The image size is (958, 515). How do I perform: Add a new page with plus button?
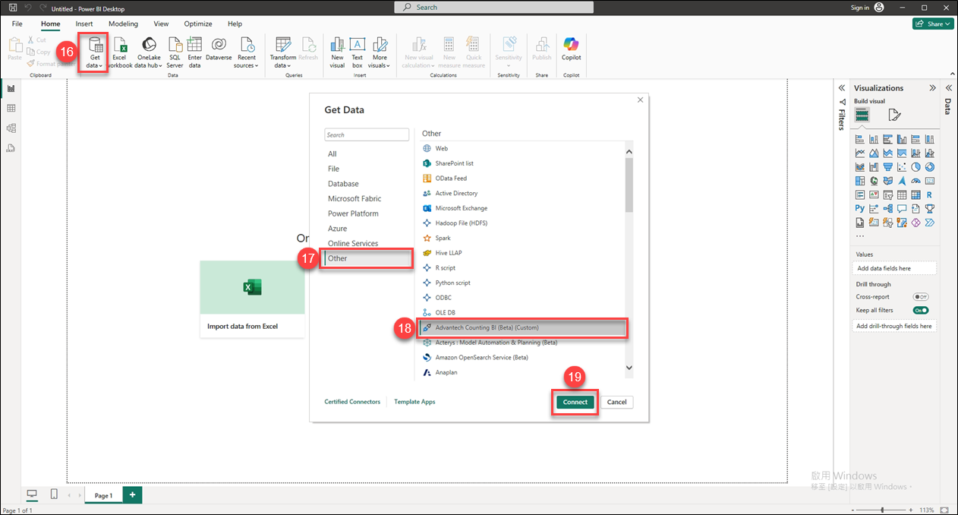pos(132,495)
